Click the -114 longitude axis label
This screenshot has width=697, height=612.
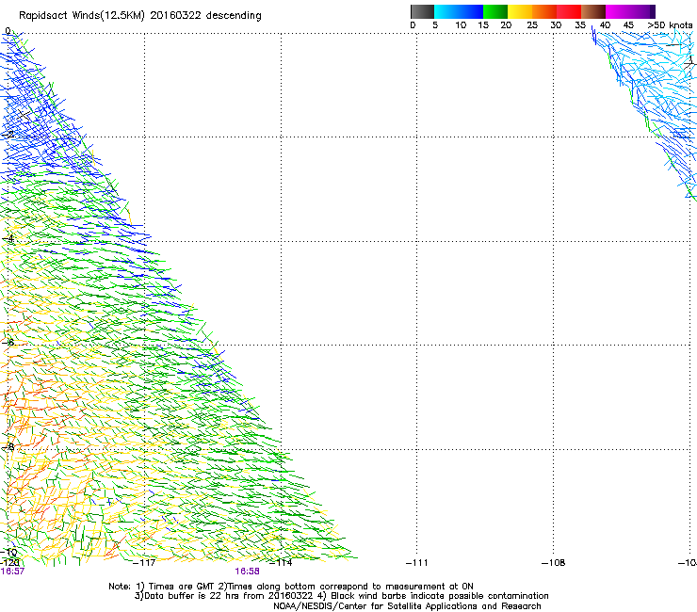pos(281,563)
